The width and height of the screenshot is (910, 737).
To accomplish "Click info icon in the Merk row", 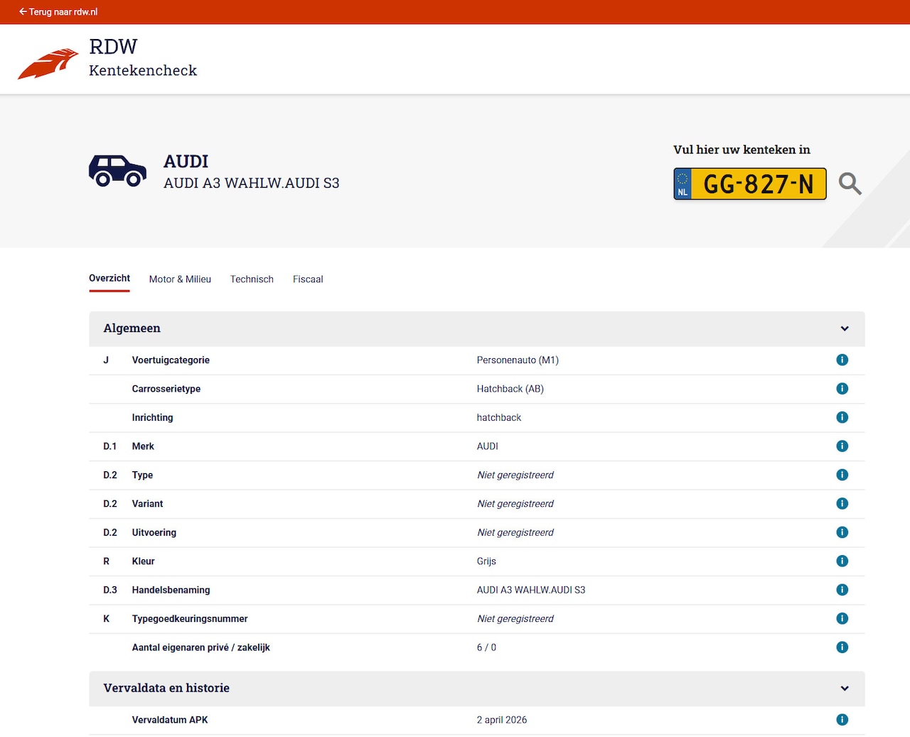I will [x=842, y=446].
